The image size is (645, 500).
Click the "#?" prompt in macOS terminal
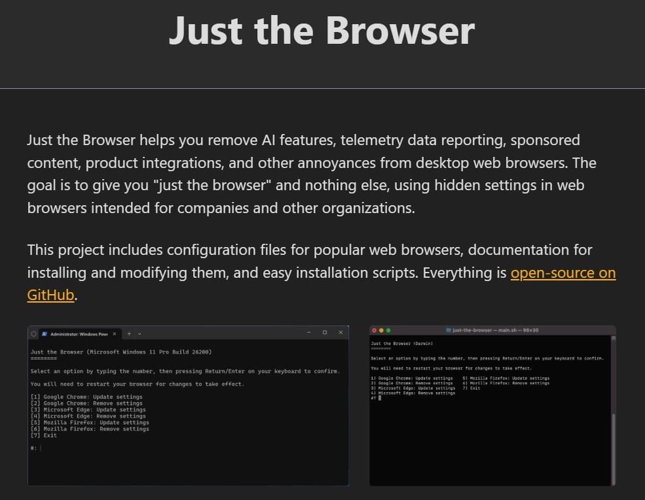click(x=374, y=397)
